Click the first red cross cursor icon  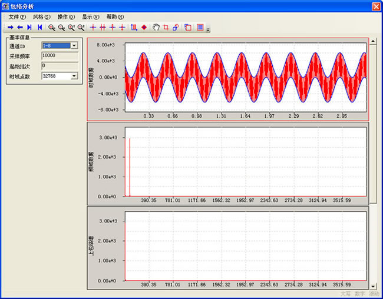pyautogui.click(x=93, y=27)
